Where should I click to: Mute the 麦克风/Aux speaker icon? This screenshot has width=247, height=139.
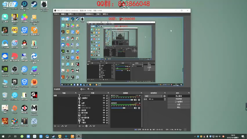(135, 100)
